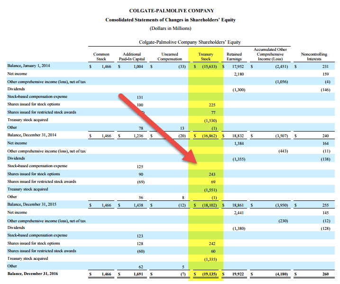Click the 1,691 final paid-in capital balance

[138, 274]
